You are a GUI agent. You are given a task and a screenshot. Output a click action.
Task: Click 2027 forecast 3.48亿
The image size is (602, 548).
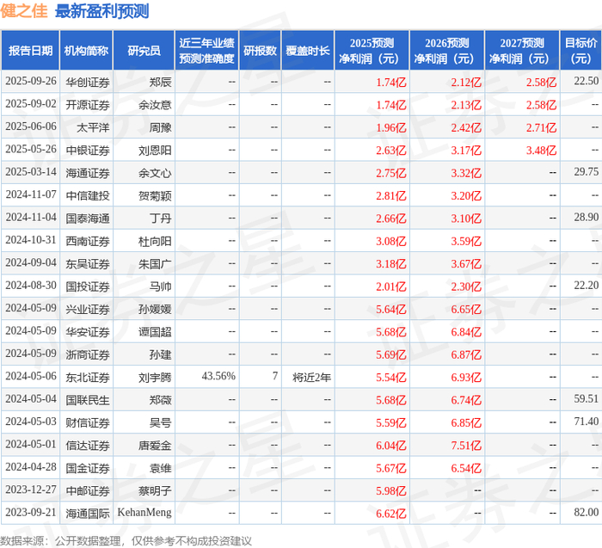541,151
